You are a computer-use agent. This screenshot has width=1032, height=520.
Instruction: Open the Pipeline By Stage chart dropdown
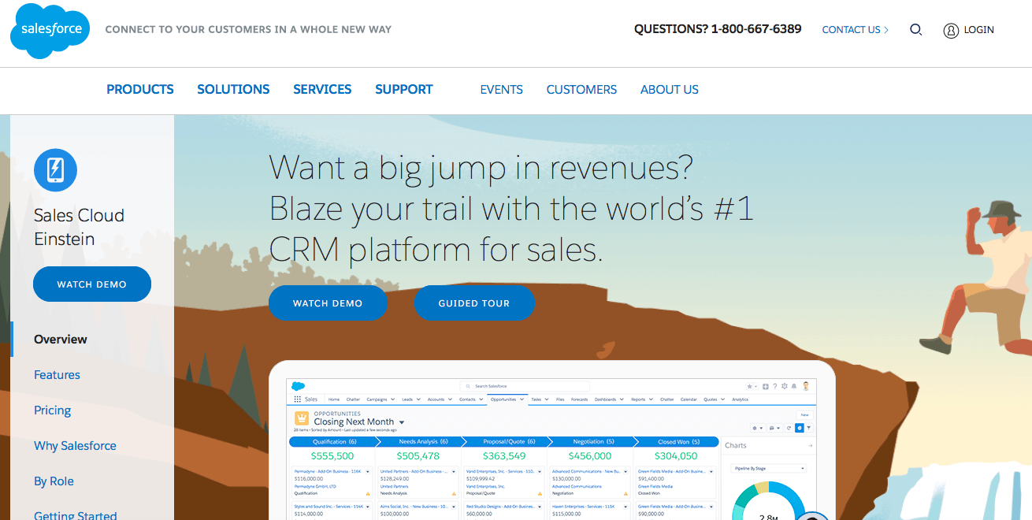coord(770,469)
